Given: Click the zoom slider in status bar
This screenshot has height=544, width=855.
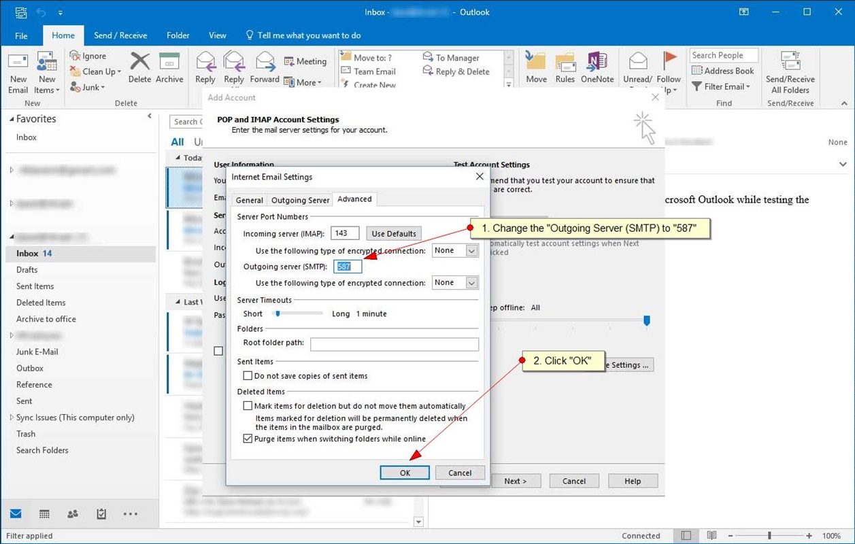Looking at the screenshot, I should [769, 536].
